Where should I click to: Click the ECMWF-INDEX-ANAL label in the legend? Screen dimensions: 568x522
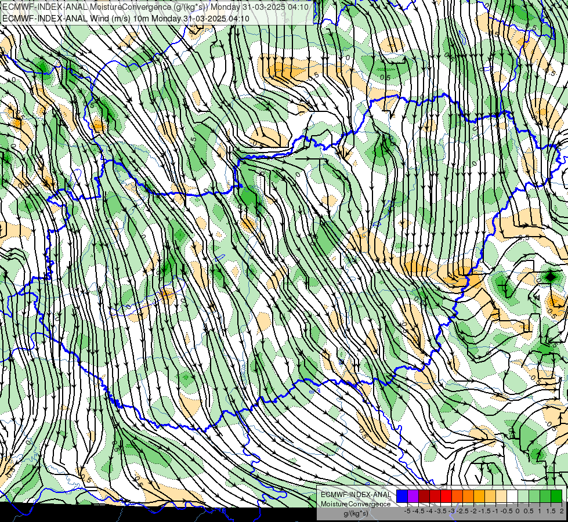click(356, 495)
